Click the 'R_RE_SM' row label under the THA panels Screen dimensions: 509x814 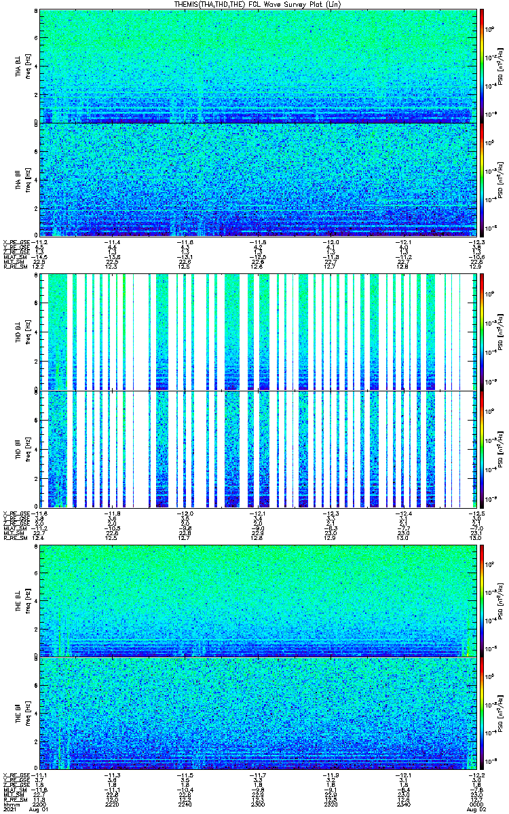point(15,267)
